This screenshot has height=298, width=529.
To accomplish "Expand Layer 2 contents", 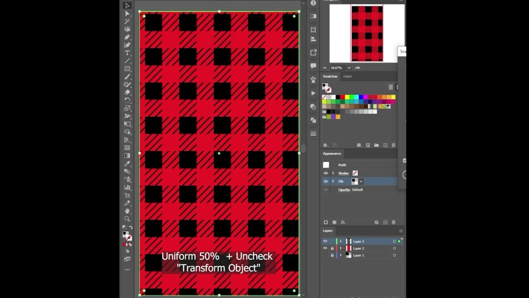I will (341, 248).
